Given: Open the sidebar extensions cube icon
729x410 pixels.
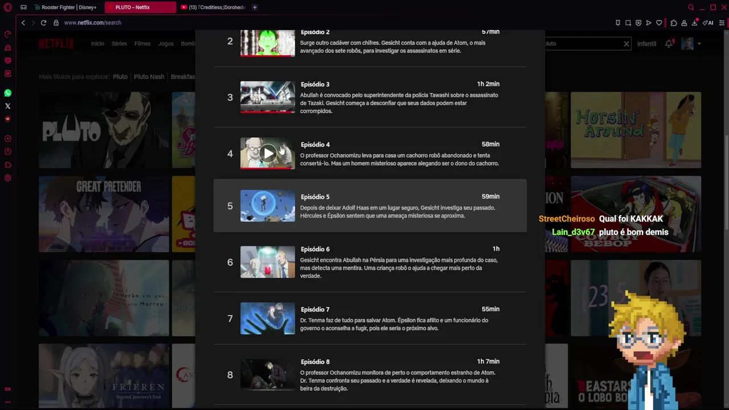Looking at the screenshot, I should [x=8, y=165].
